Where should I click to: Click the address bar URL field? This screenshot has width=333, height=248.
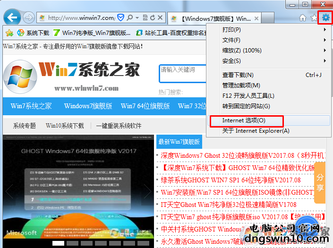point(82,17)
